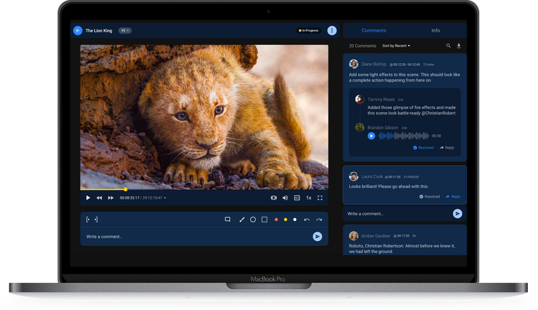The image size is (538, 310).
Task: Click Tammy Reyes's avatar
Action: (360, 99)
